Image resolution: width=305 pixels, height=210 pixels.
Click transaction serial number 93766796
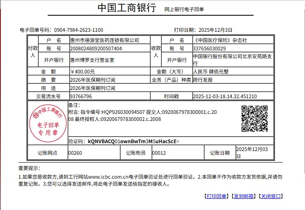coord(81,97)
